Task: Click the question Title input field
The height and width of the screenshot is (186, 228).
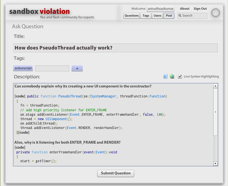Action: pyautogui.click(x=116, y=48)
